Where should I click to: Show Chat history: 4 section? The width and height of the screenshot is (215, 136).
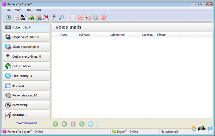tap(27, 76)
